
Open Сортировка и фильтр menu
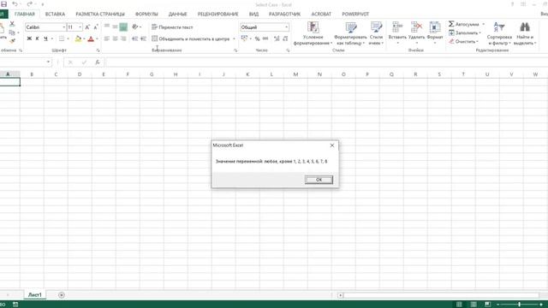click(x=499, y=33)
